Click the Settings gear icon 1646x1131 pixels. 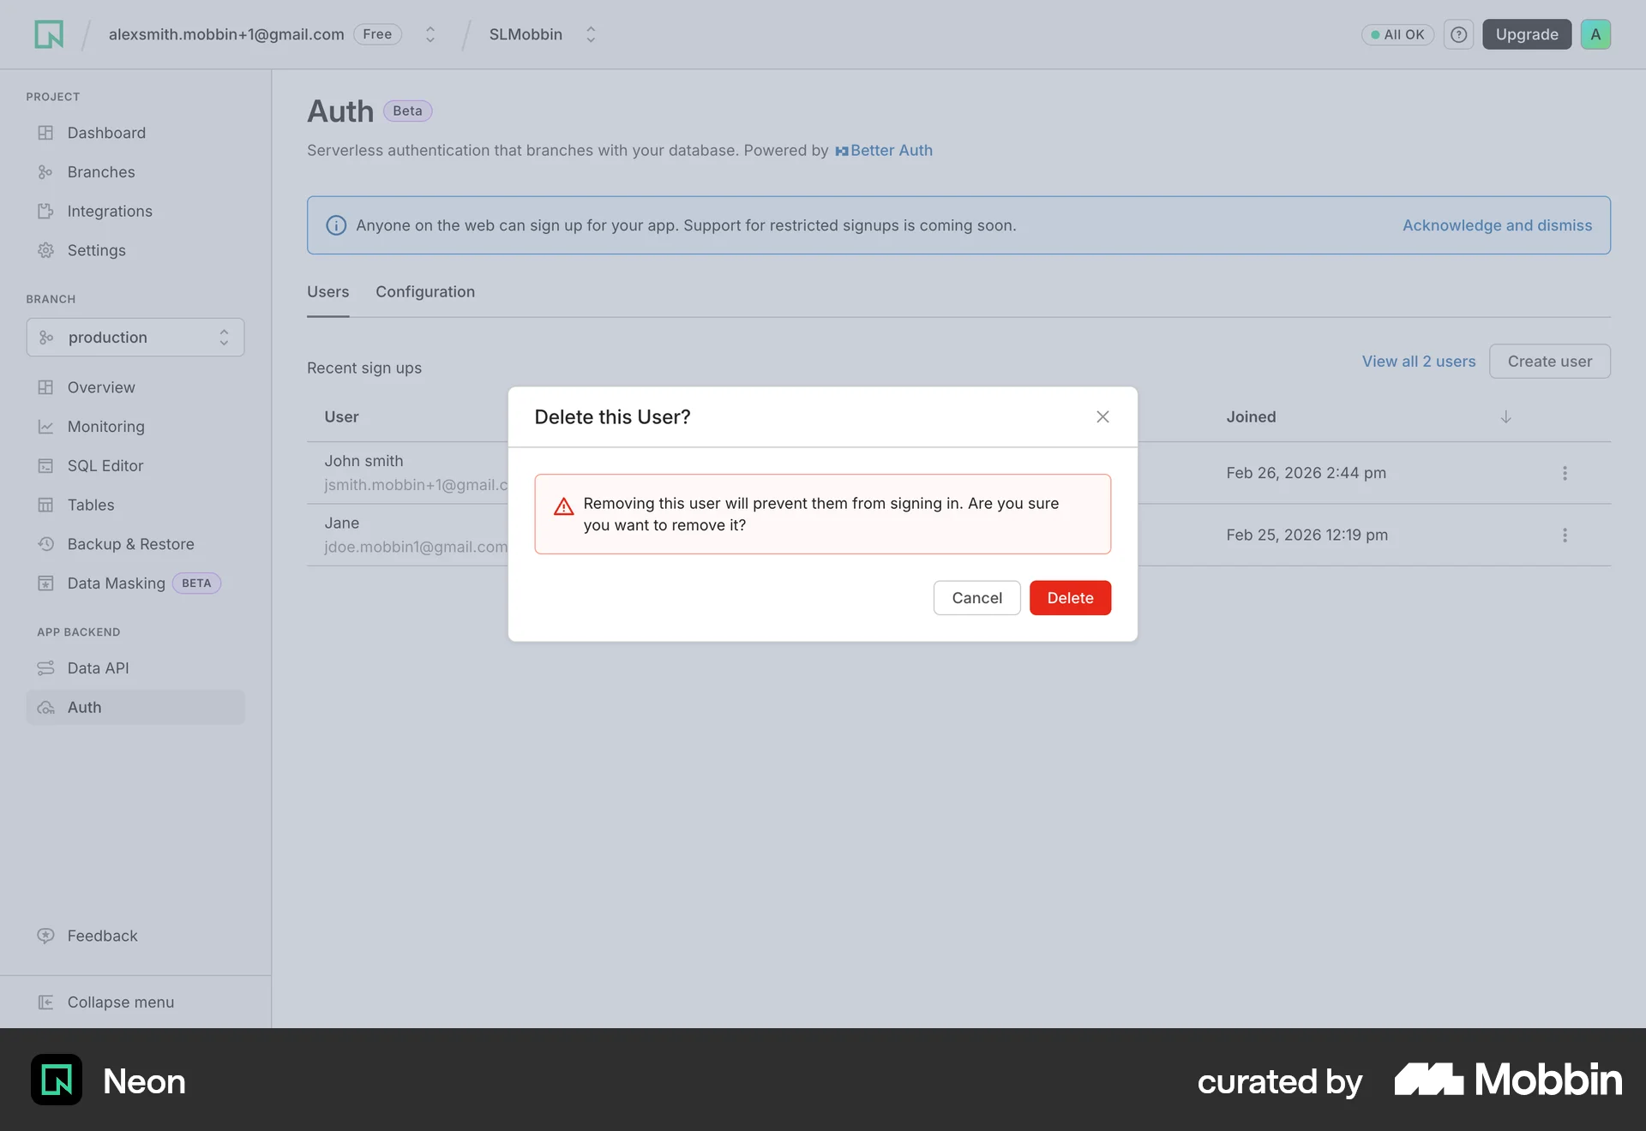45,250
